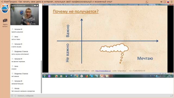This screenshot has height=98, width=174.
Task: Click message icon beside Флюза
Action: [x=13, y=88]
